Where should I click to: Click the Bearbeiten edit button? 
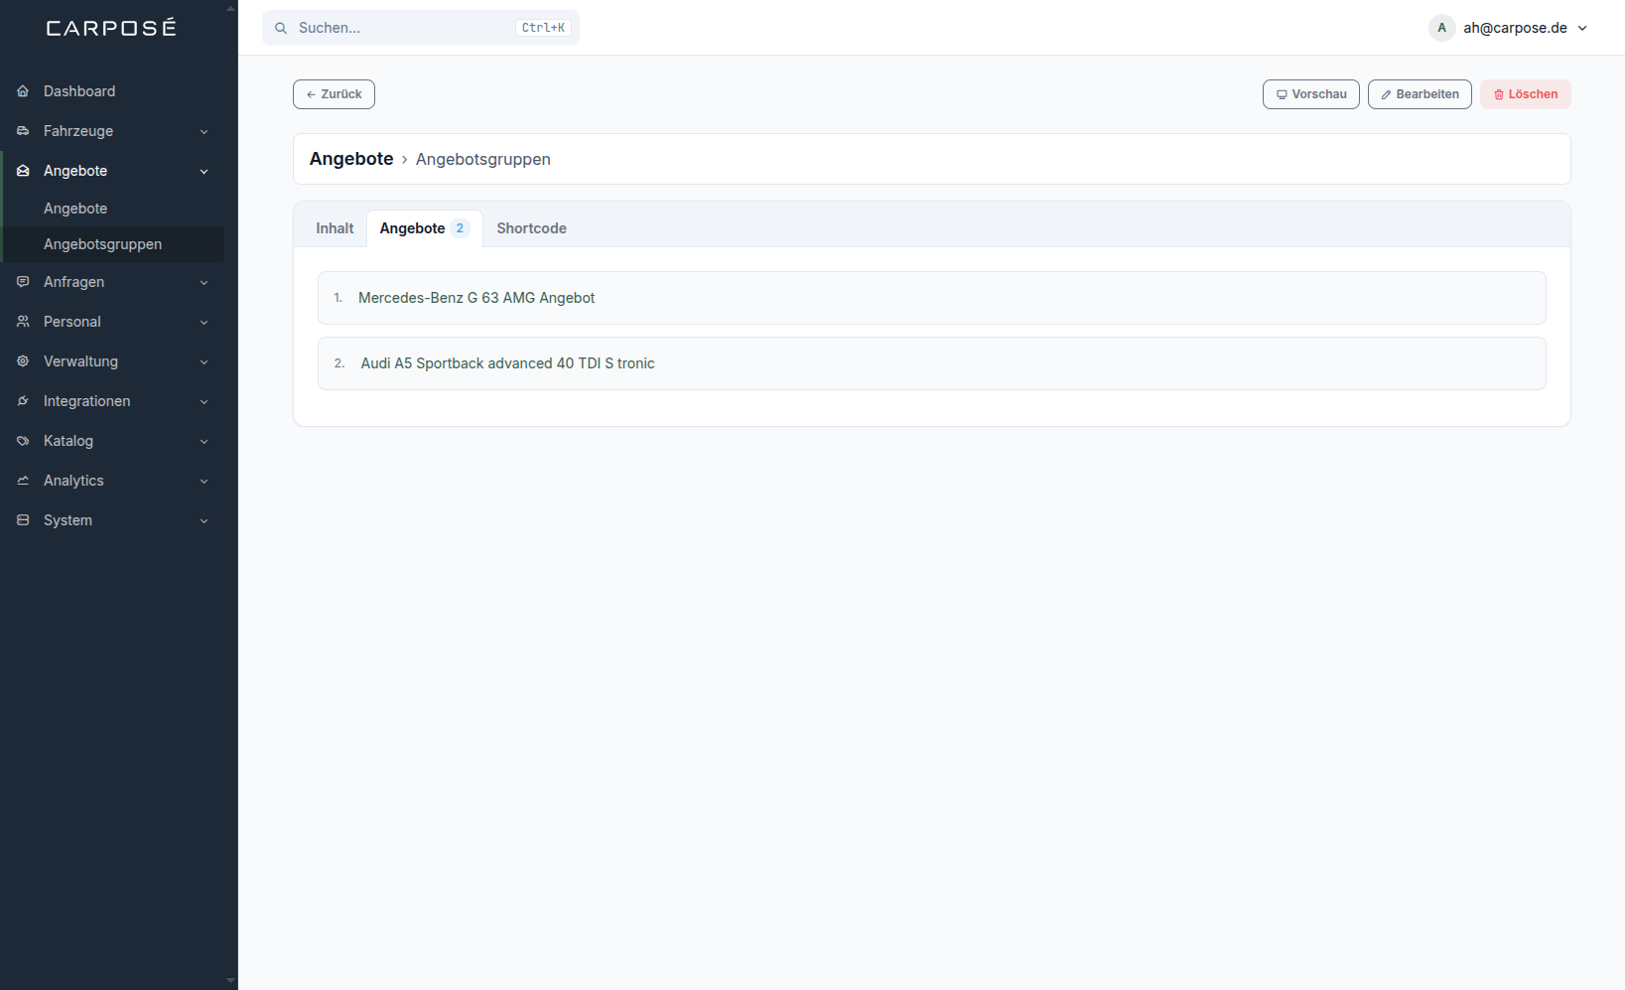click(x=1420, y=94)
